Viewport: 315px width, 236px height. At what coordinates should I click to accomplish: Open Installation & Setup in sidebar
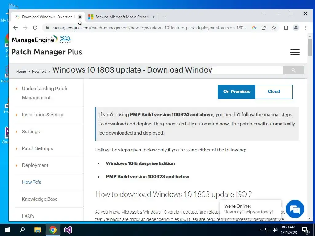(42, 115)
